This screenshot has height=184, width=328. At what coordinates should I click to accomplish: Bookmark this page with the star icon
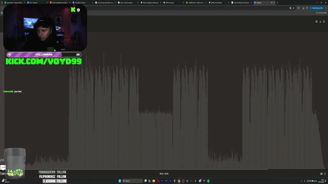[294, 8]
